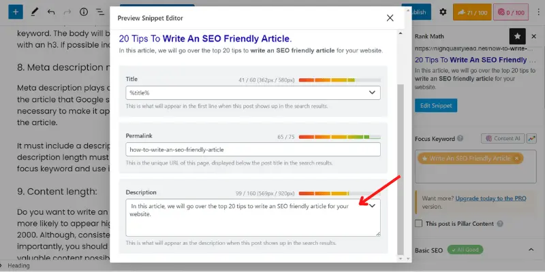Click the Edit Snippet button
The width and height of the screenshot is (545, 272).
pyautogui.click(x=436, y=105)
